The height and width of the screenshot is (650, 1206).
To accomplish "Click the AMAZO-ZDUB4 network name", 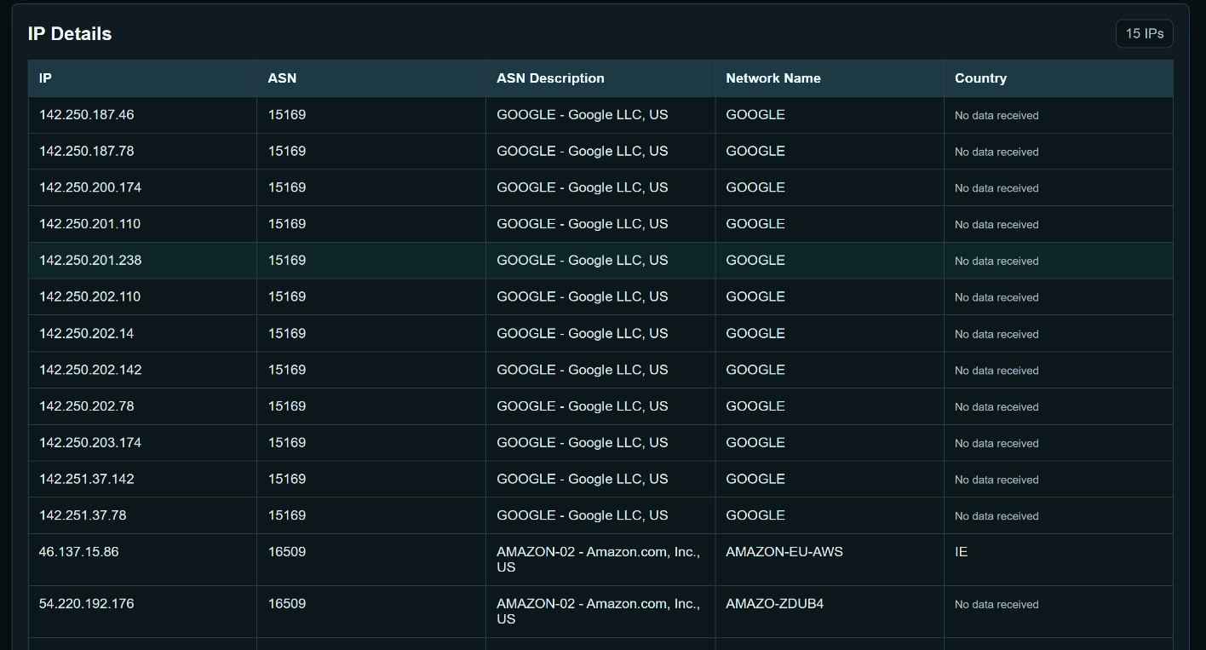I will (774, 604).
